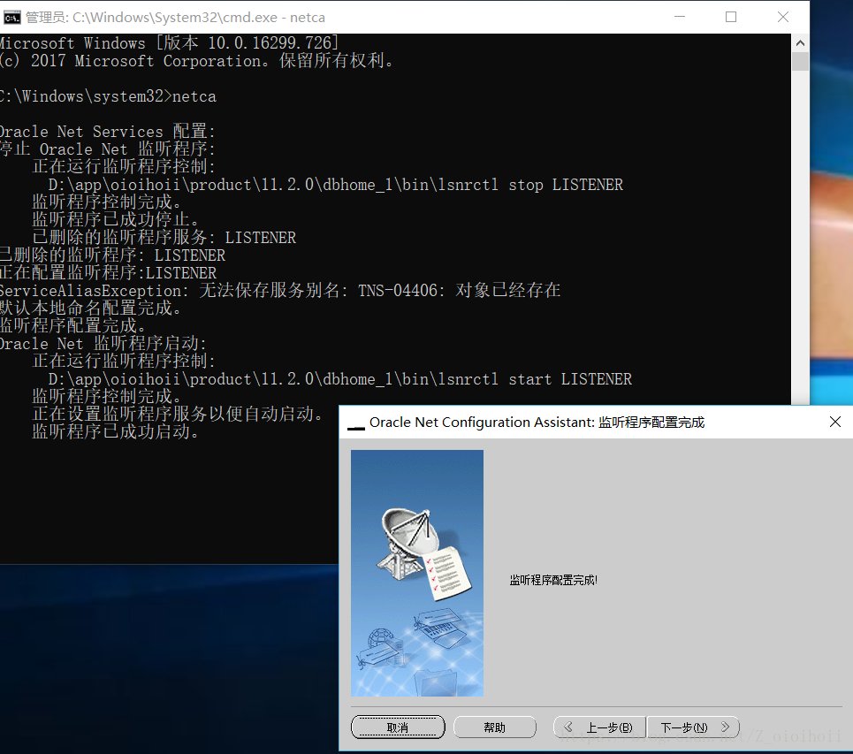Cancel the wizard via the 取消 button

(x=398, y=727)
